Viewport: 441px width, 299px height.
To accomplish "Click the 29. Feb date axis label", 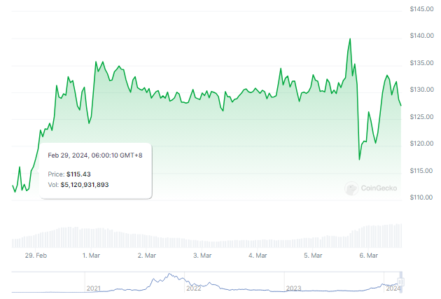I will 36,256.
